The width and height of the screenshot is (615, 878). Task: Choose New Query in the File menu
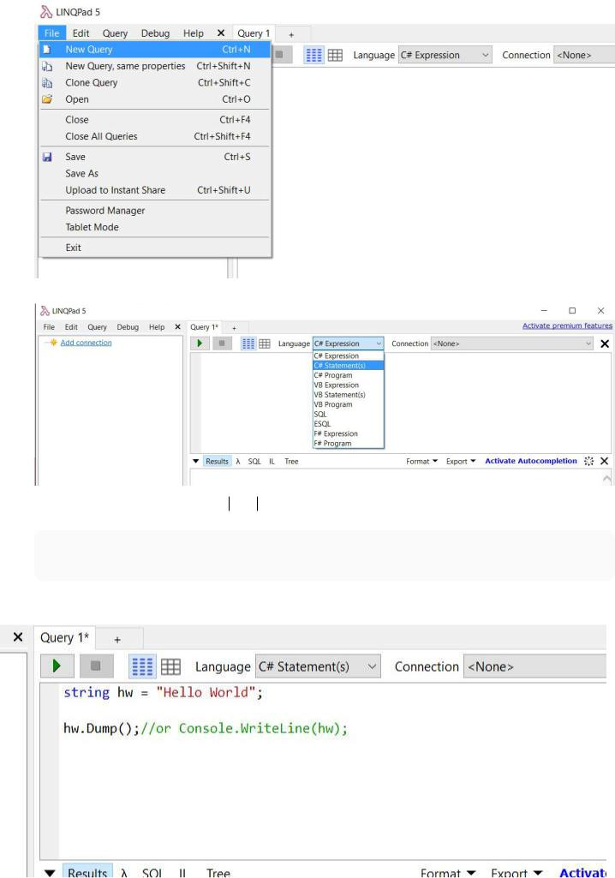155,50
